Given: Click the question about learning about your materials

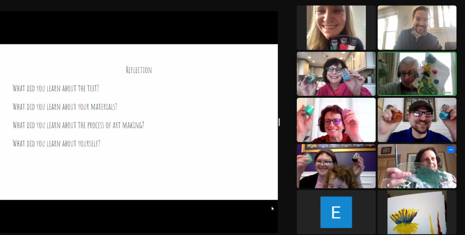Looking at the screenshot, I should pyautogui.click(x=65, y=107).
